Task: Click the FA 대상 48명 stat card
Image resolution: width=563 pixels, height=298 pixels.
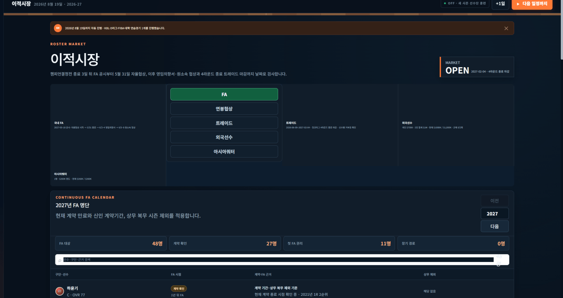Action: coord(111,244)
